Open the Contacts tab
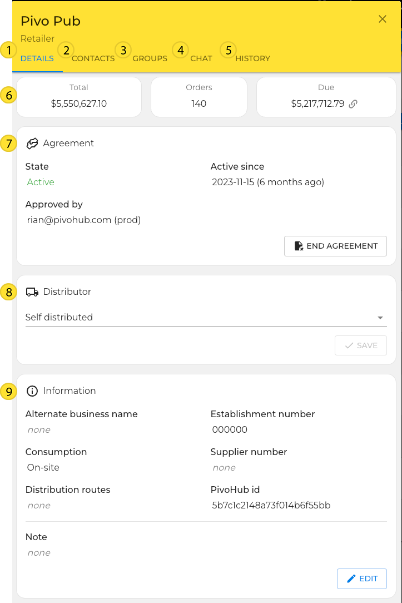Screen dimensions: 402x603 pyautogui.click(x=93, y=58)
